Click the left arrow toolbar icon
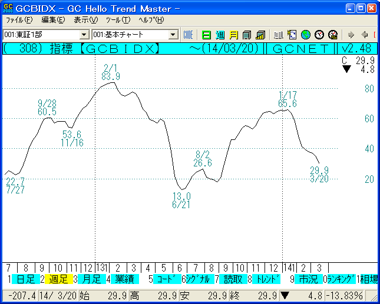 click(x=364, y=35)
